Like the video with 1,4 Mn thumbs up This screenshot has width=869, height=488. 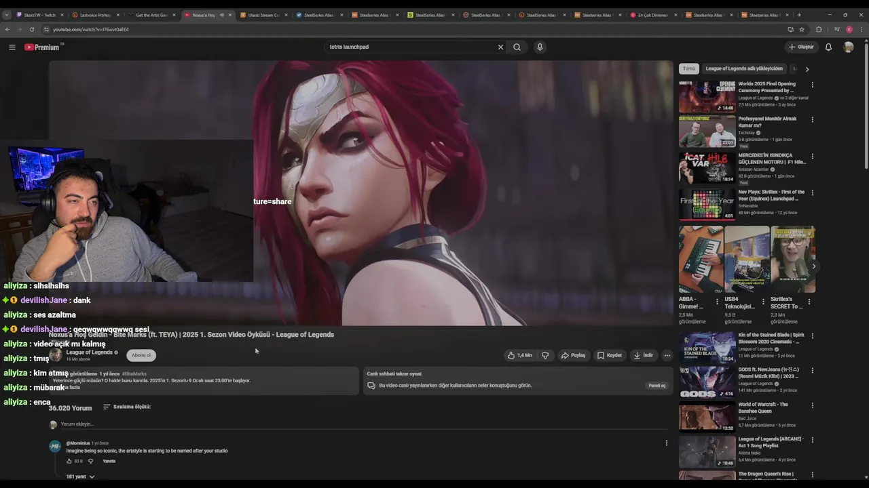click(x=519, y=355)
